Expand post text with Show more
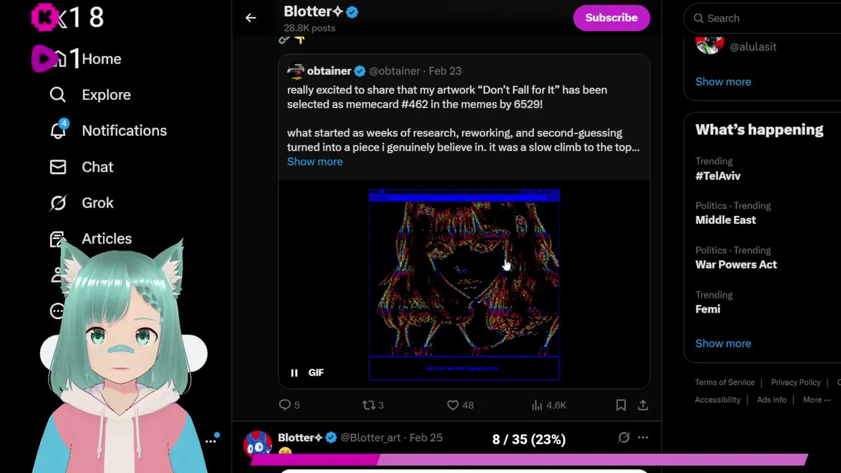841x473 pixels. 315,162
